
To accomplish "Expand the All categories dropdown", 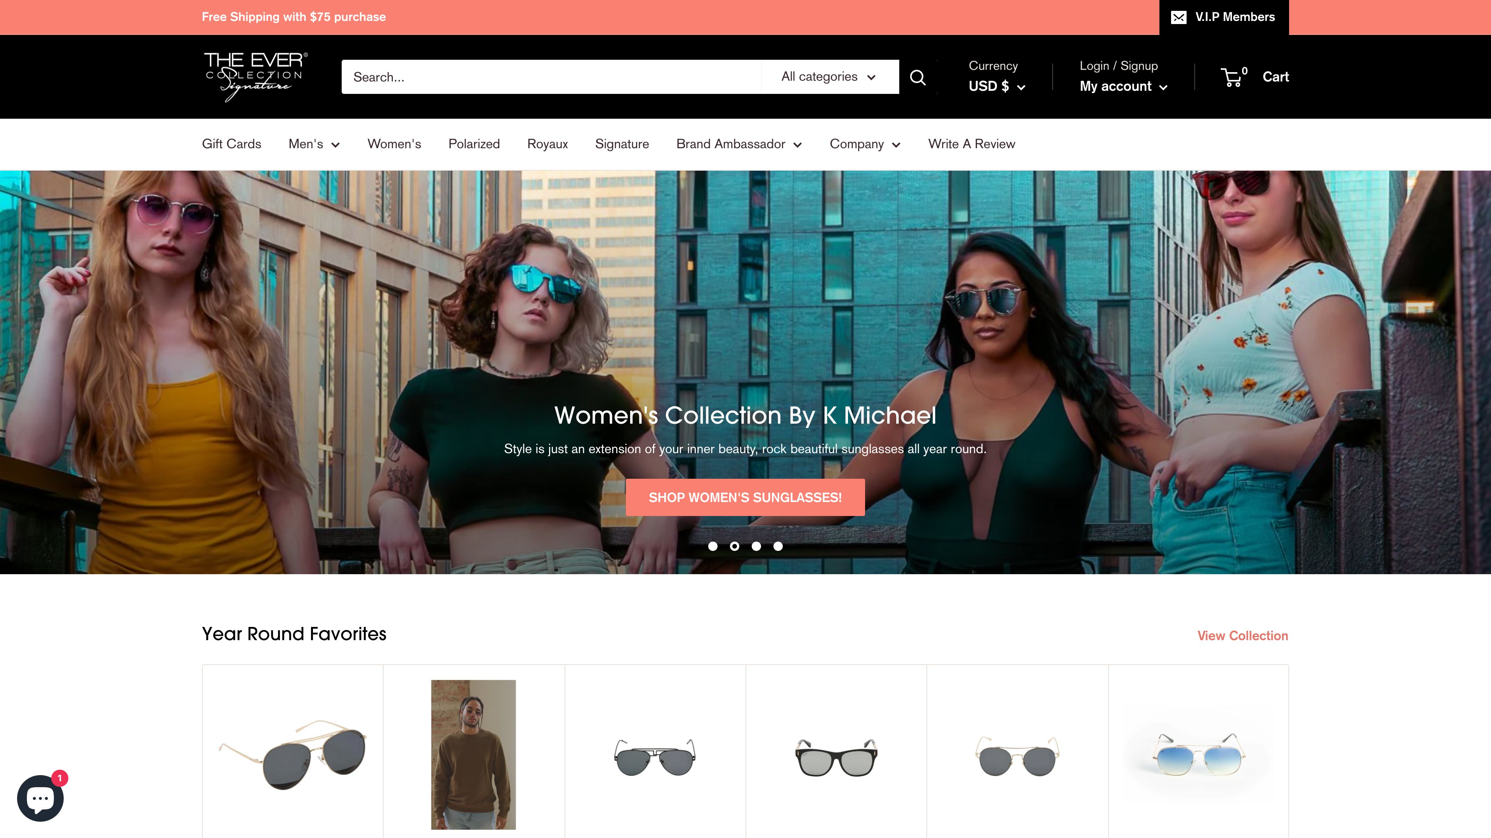I will click(829, 76).
